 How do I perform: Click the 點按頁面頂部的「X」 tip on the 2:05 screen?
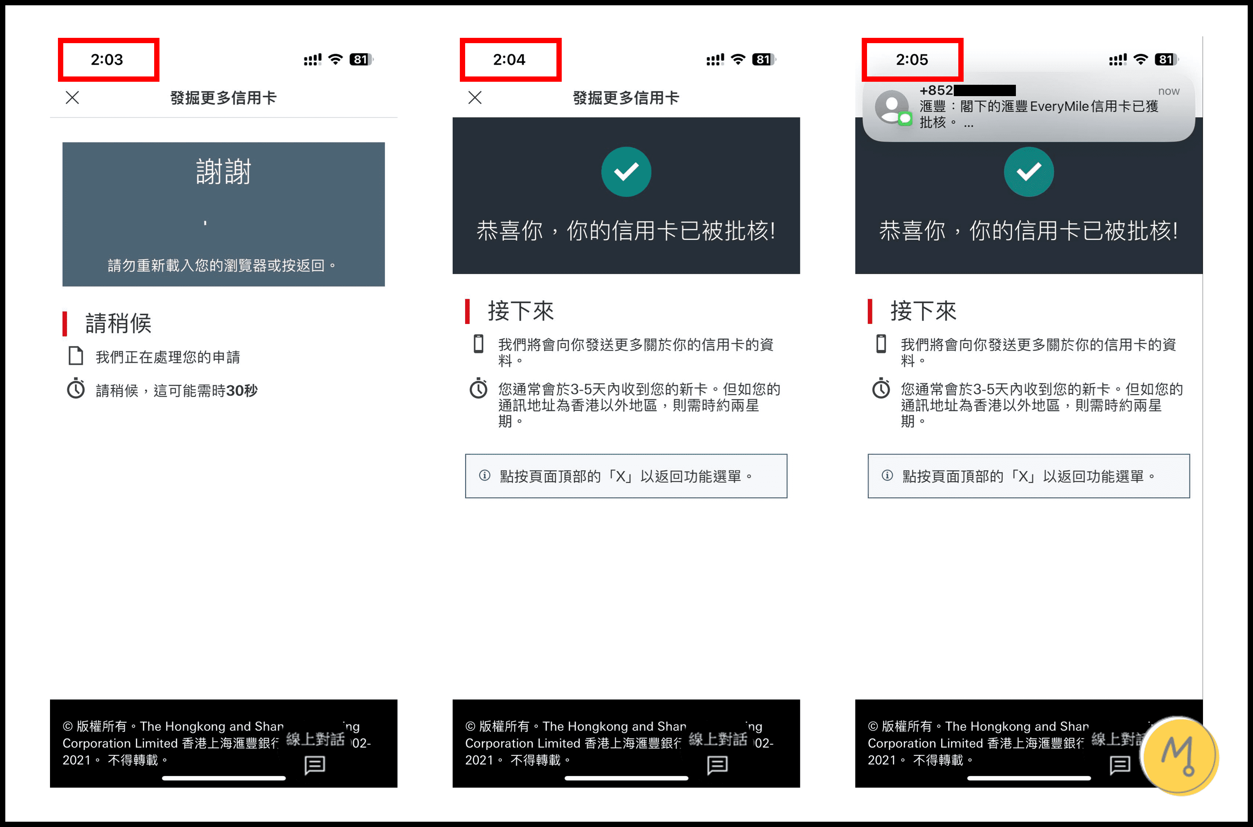click(1029, 476)
